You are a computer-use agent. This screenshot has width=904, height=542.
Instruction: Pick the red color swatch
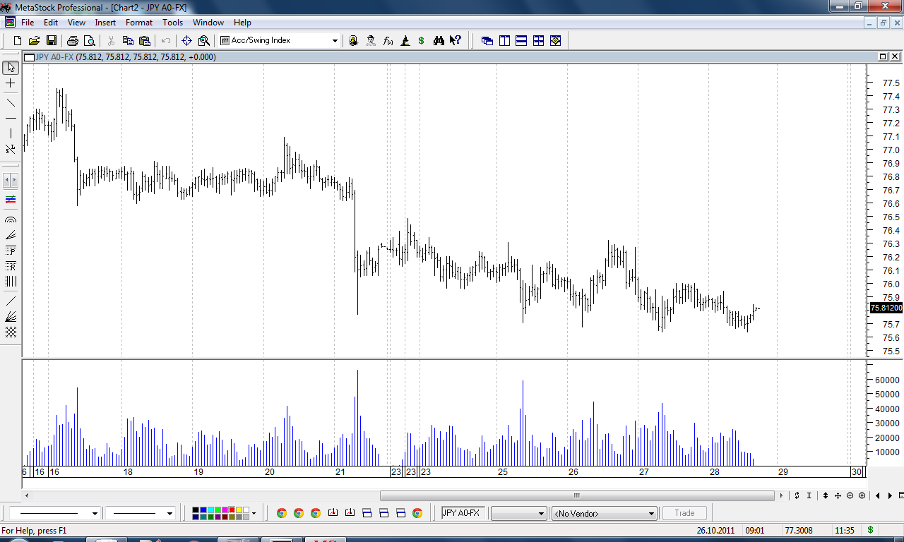232,510
